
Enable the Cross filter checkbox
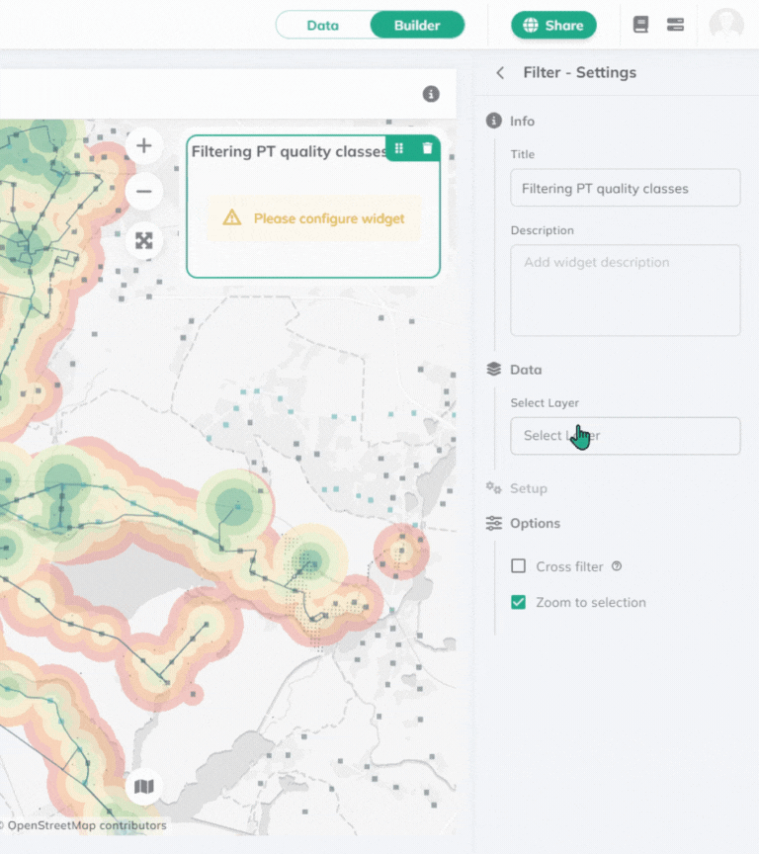coord(518,566)
